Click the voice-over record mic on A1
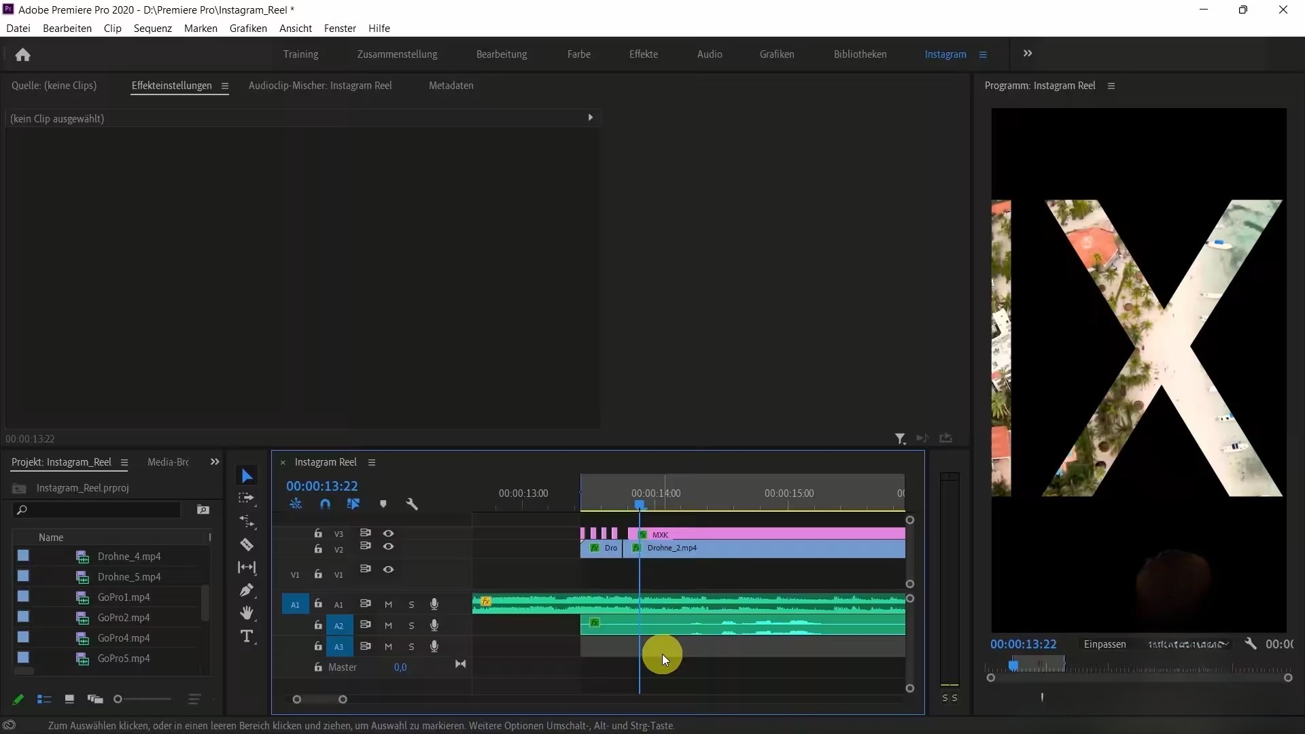 (x=434, y=604)
